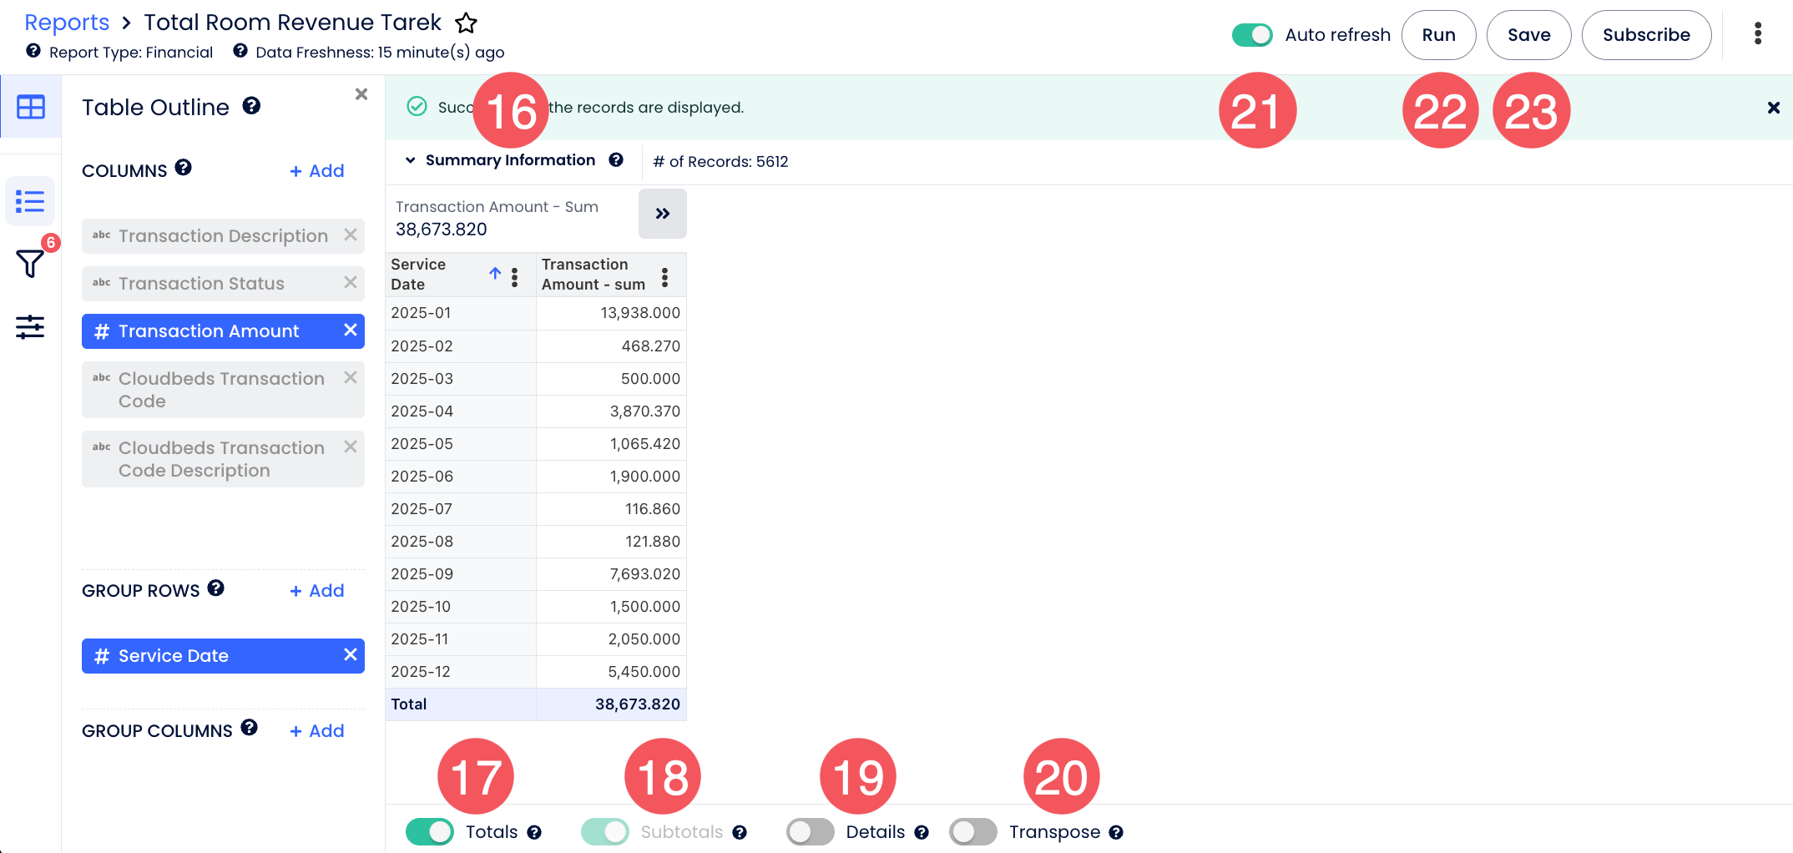The image size is (1793, 853).
Task: Turn off the Totals toggle
Action: (x=429, y=832)
